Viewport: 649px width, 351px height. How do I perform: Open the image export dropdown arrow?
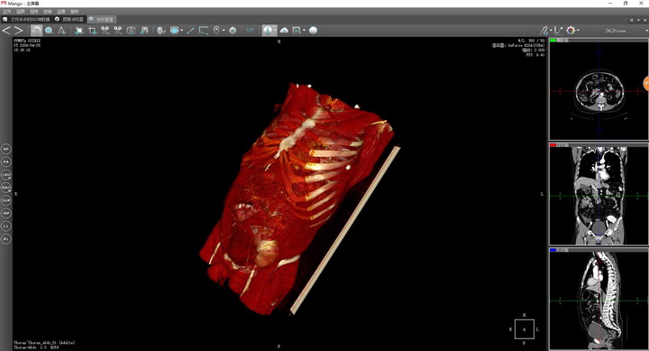coord(305,31)
